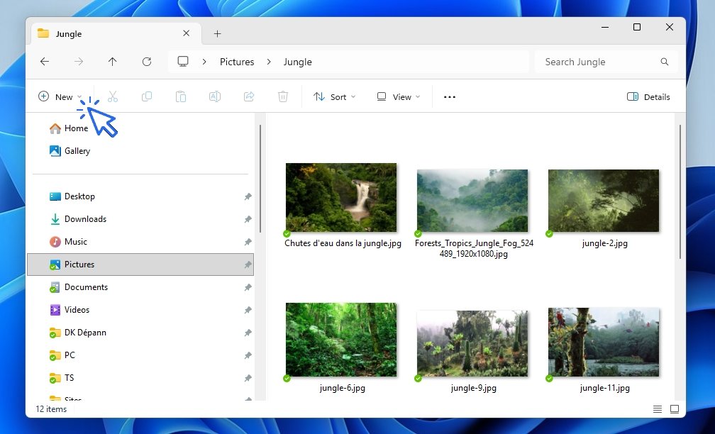Select the Rename icon
The width and height of the screenshot is (715, 434).
[x=215, y=96]
